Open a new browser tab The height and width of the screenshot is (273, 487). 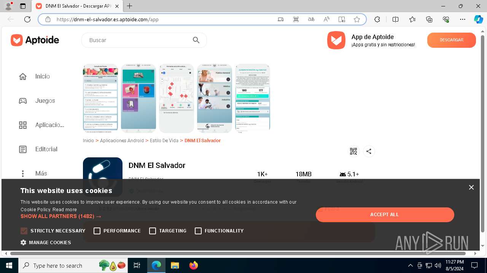tap(130, 6)
